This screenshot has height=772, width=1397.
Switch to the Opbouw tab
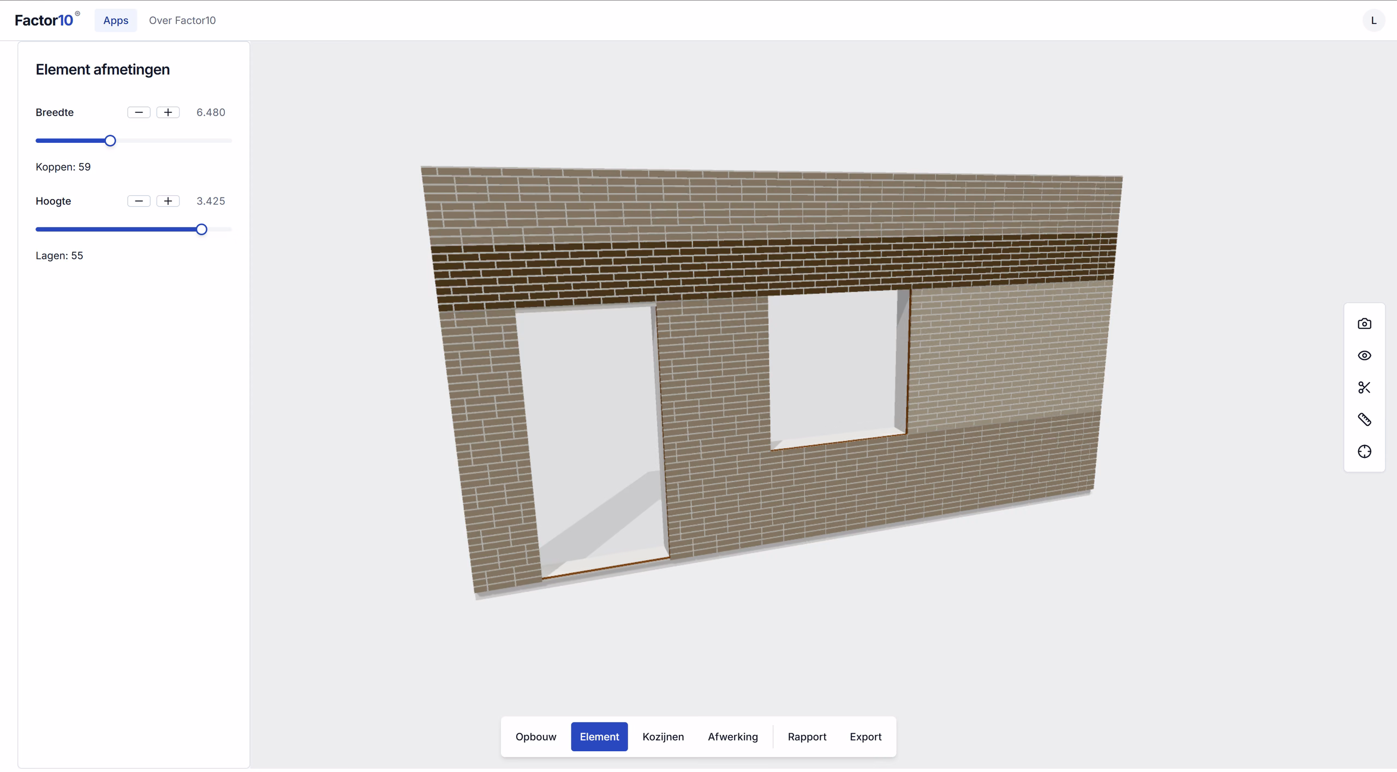(536, 737)
